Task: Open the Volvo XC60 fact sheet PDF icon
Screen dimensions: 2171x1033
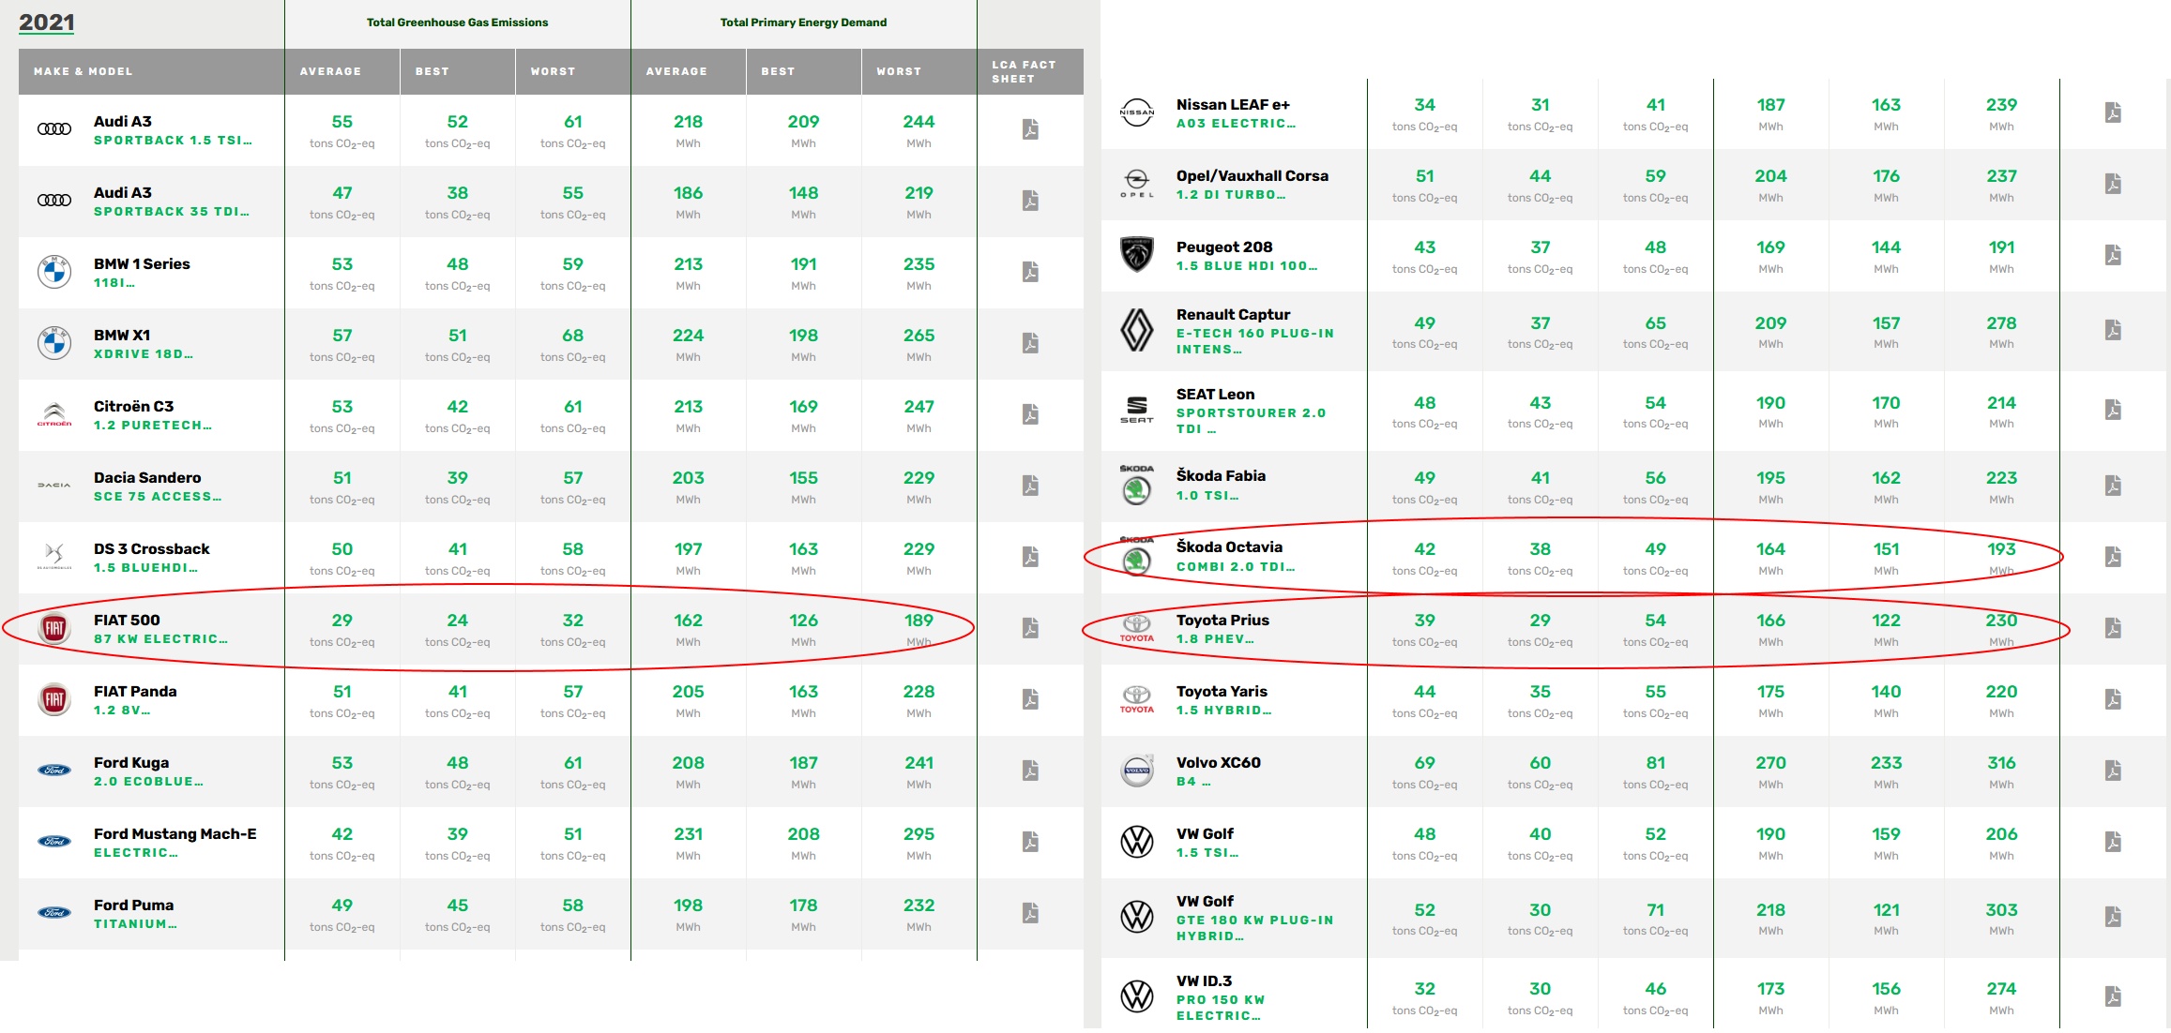Action: click(2113, 771)
